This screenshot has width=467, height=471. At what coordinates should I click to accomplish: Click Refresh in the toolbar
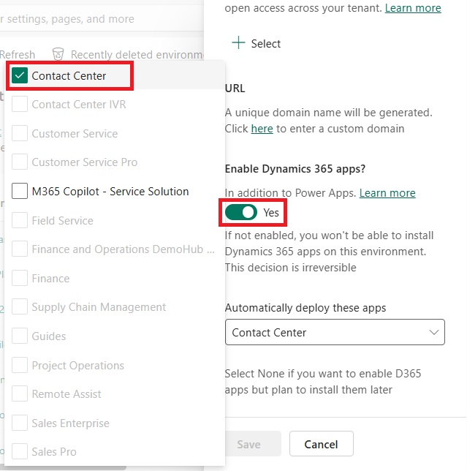pos(18,55)
